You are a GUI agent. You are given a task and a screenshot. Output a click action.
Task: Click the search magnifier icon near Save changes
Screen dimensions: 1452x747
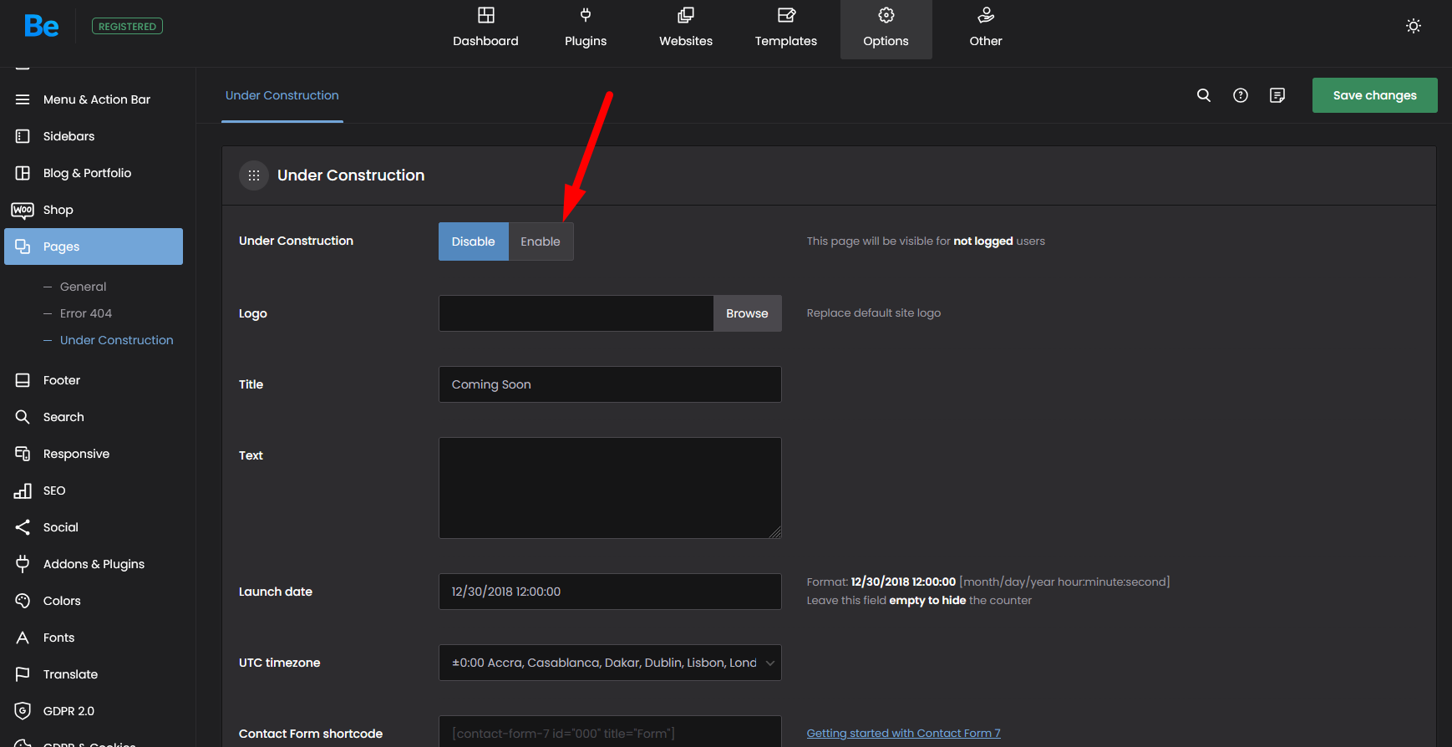(x=1204, y=95)
